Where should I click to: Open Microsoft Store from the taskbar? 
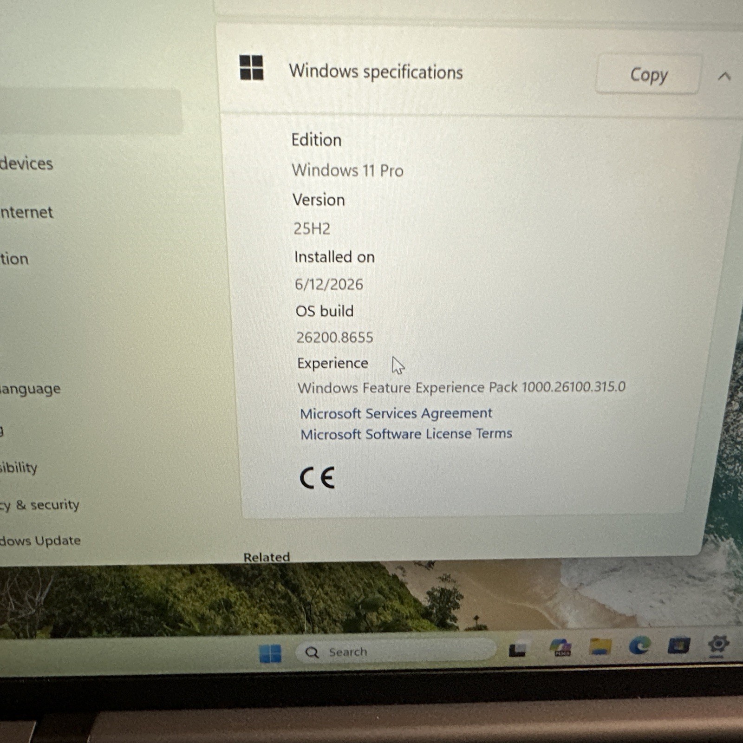[x=678, y=645]
